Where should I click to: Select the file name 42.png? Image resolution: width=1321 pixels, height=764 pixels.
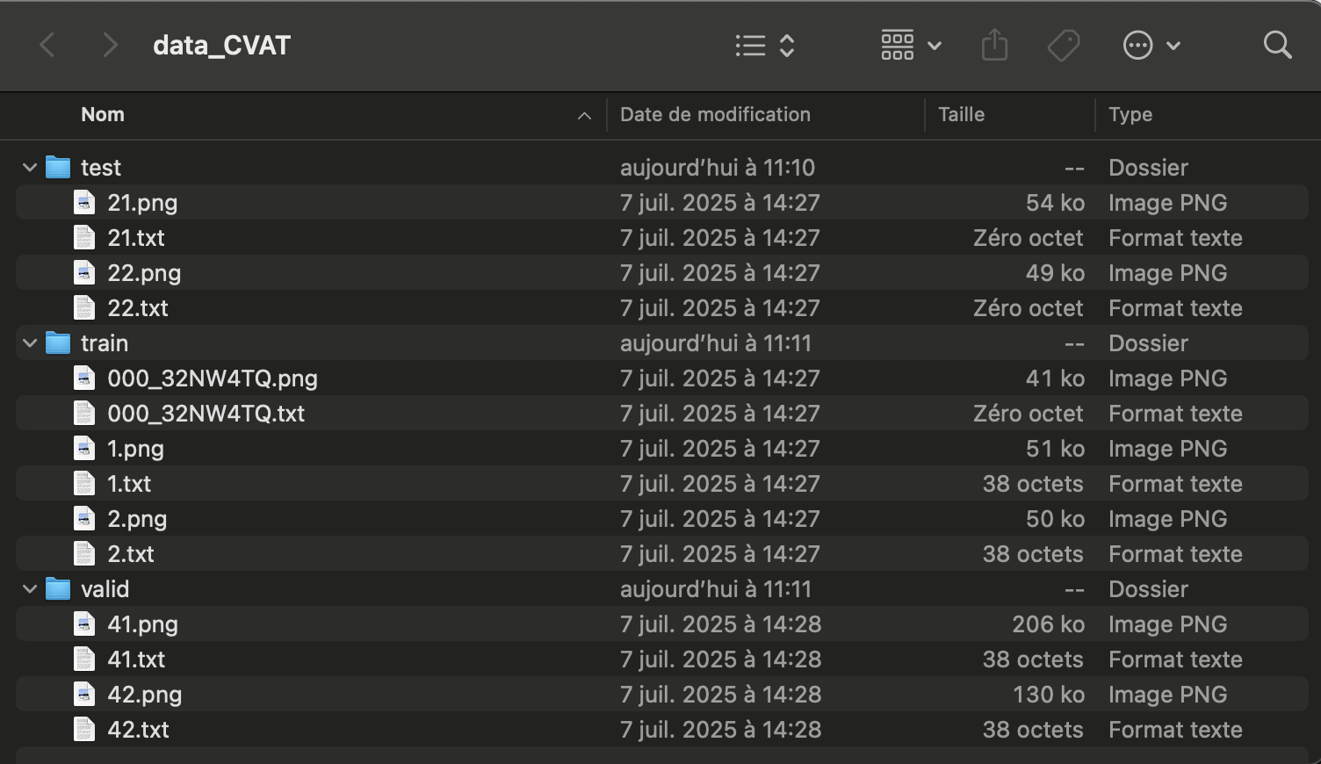pos(145,695)
